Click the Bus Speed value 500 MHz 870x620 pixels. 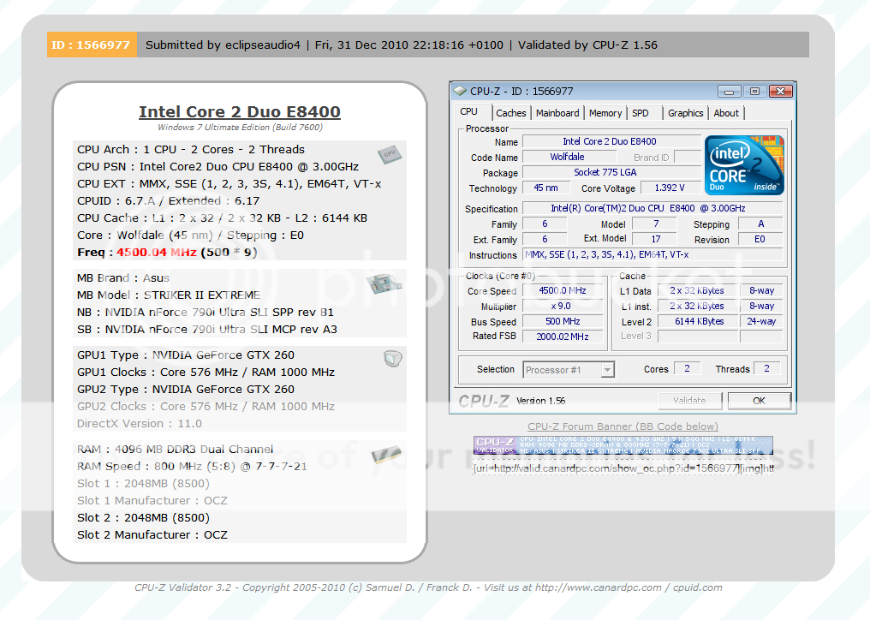(562, 321)
